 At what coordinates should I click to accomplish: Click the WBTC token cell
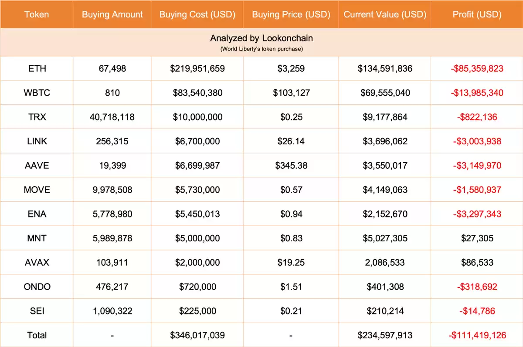[x=37, y=93]
